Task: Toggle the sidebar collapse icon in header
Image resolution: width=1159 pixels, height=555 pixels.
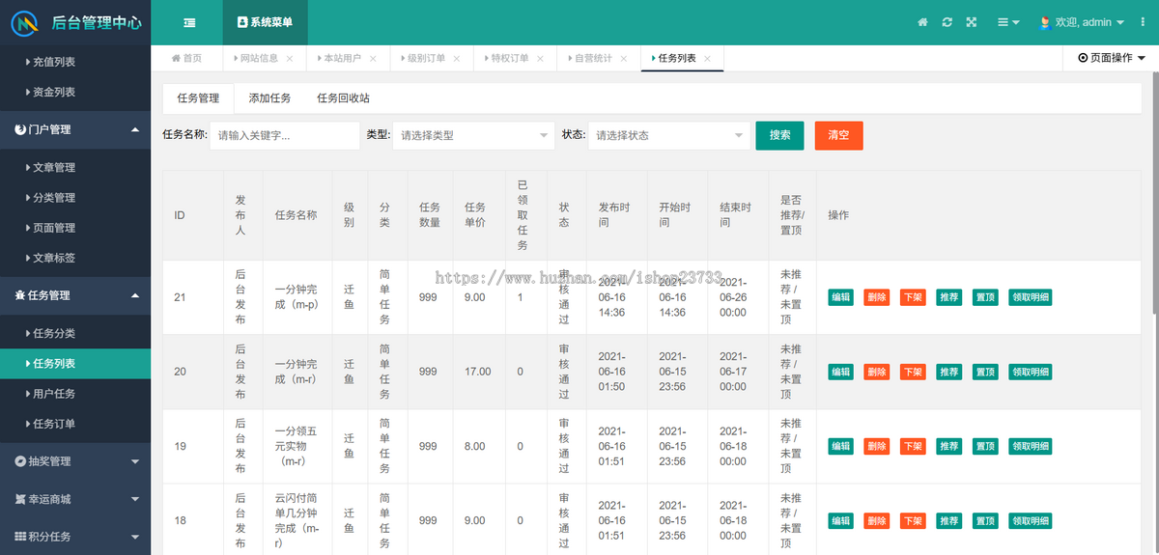Action: (x=189, y=22)
